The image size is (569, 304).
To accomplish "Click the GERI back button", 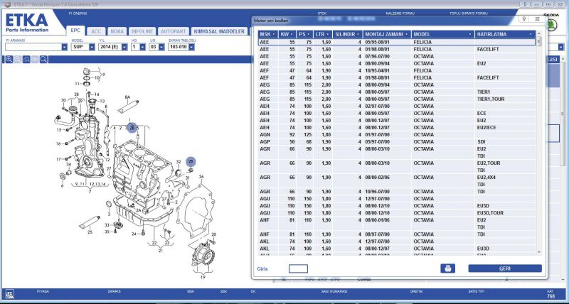I will coord(505,268).
